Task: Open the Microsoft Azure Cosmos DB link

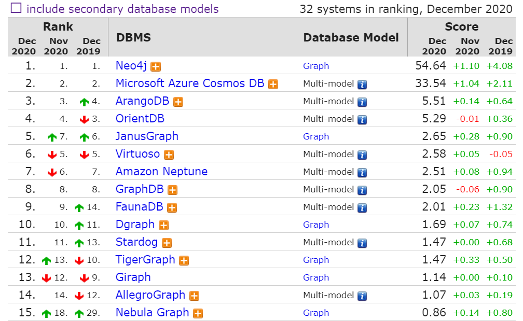Action: pos(190,83)
